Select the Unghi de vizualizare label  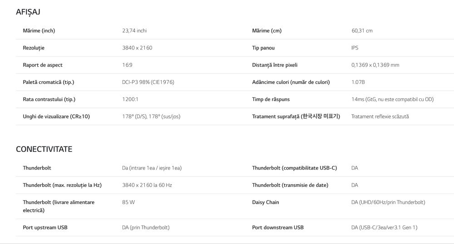(x=56, y=117)
